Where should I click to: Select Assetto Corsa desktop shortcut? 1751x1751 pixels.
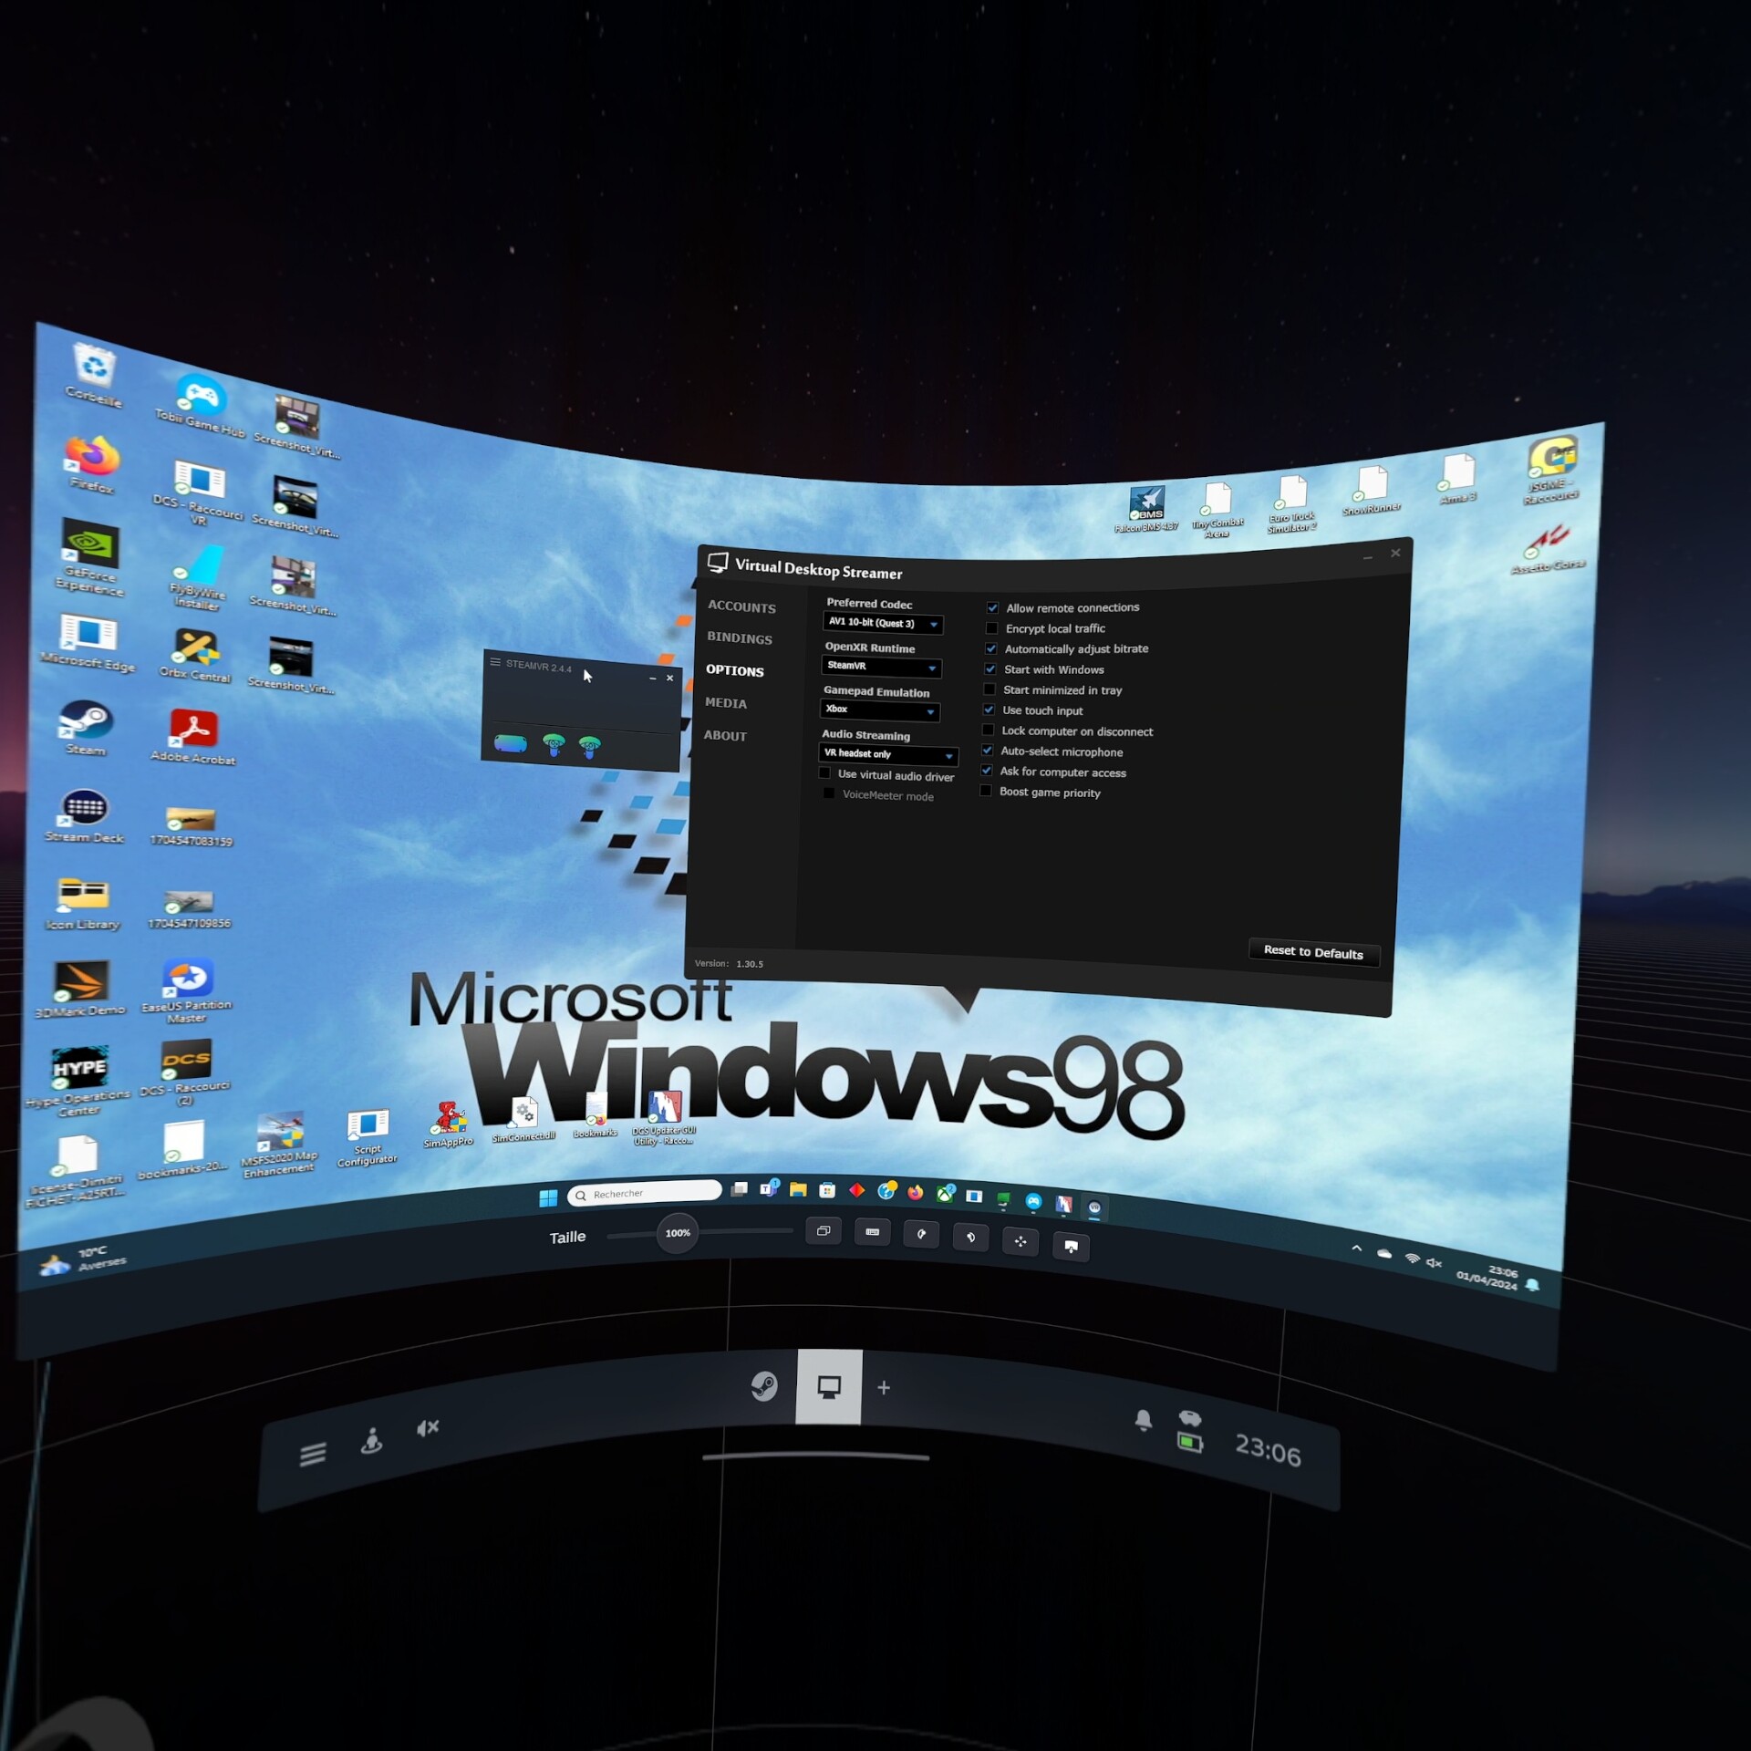point(1549,549)
